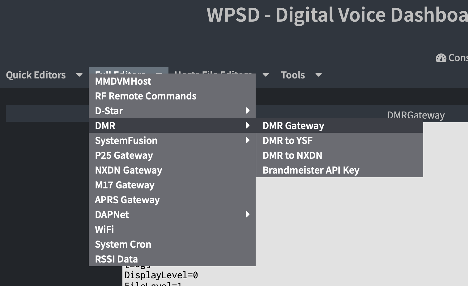Click the dashboard gauge icon near Console

[x=441, y=57]
